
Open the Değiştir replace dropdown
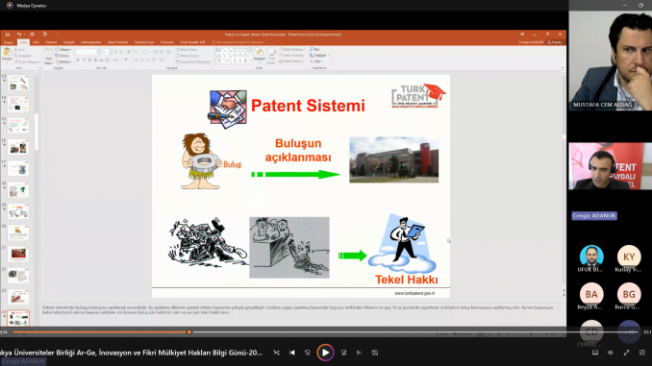(x=320, y=56)
